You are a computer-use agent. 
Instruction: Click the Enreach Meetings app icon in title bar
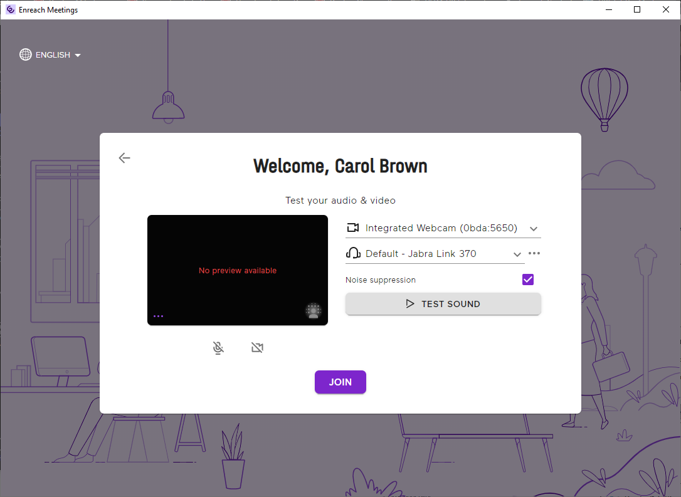click(x=10, y=9)
